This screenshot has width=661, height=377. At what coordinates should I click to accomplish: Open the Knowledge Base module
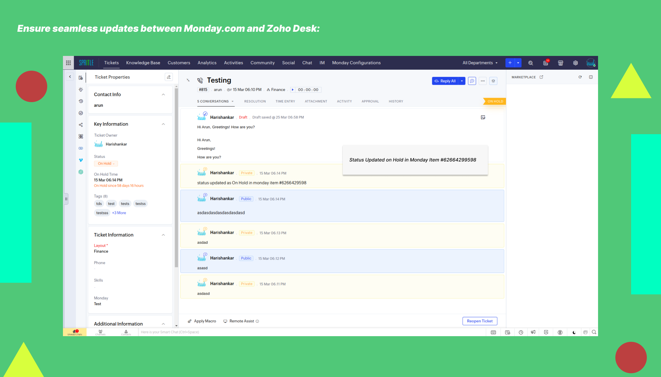[x=143, y=63]
